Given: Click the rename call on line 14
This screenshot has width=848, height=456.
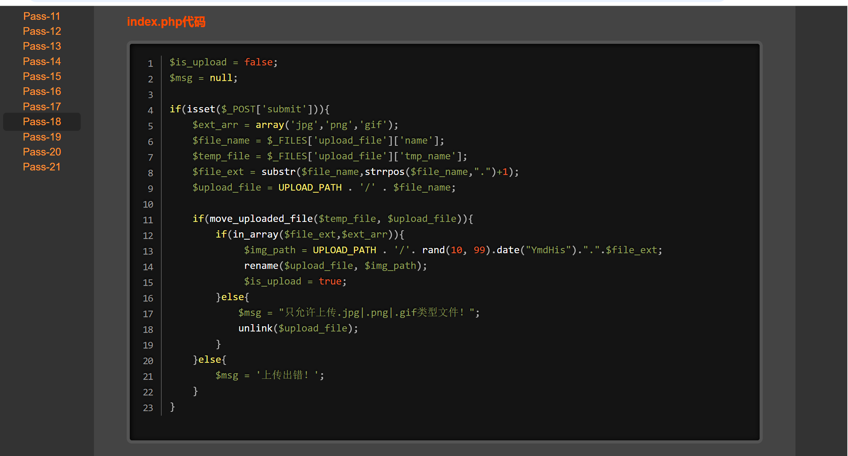Looking at the screenshot, I should coord(261,266).
